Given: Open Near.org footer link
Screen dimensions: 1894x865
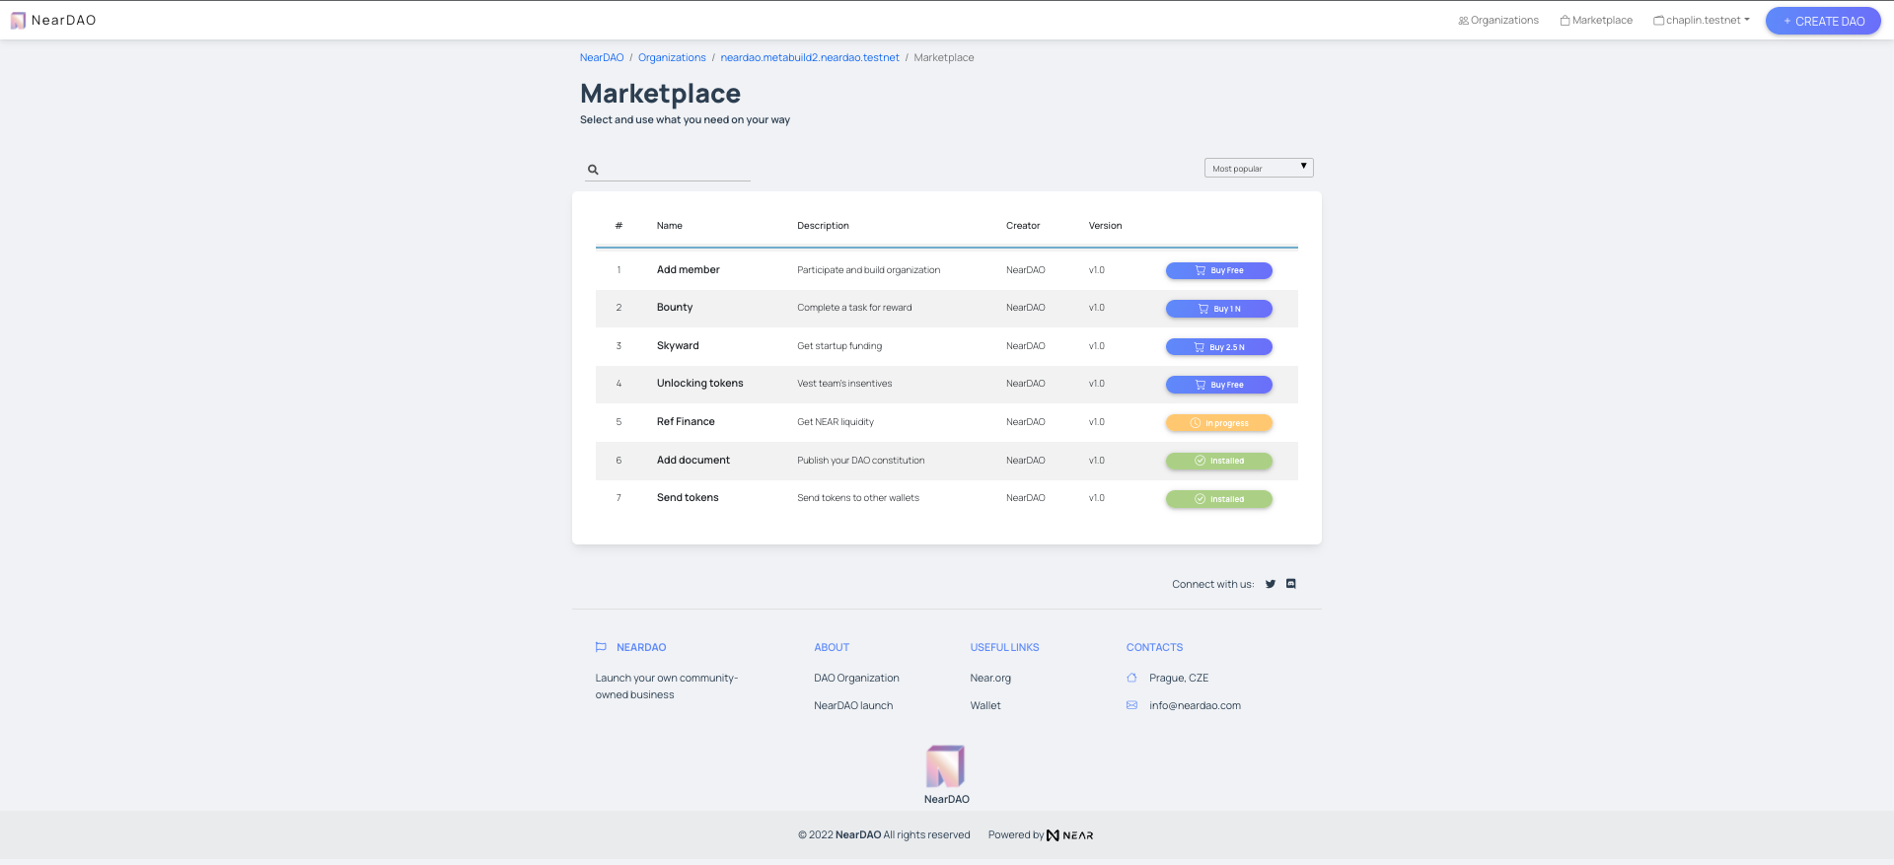Looking at the screenshot, I should pyautogui.click(x=990, y=679).
